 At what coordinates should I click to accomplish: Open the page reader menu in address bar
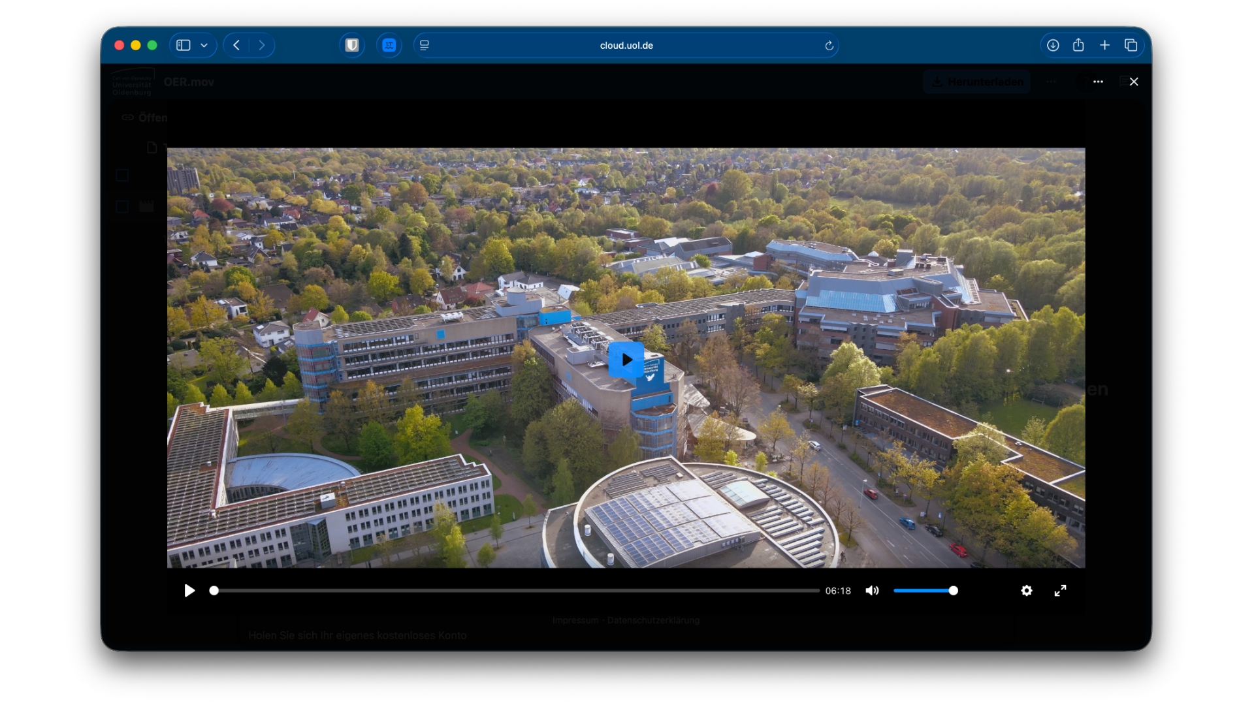[x=425, y=45]
